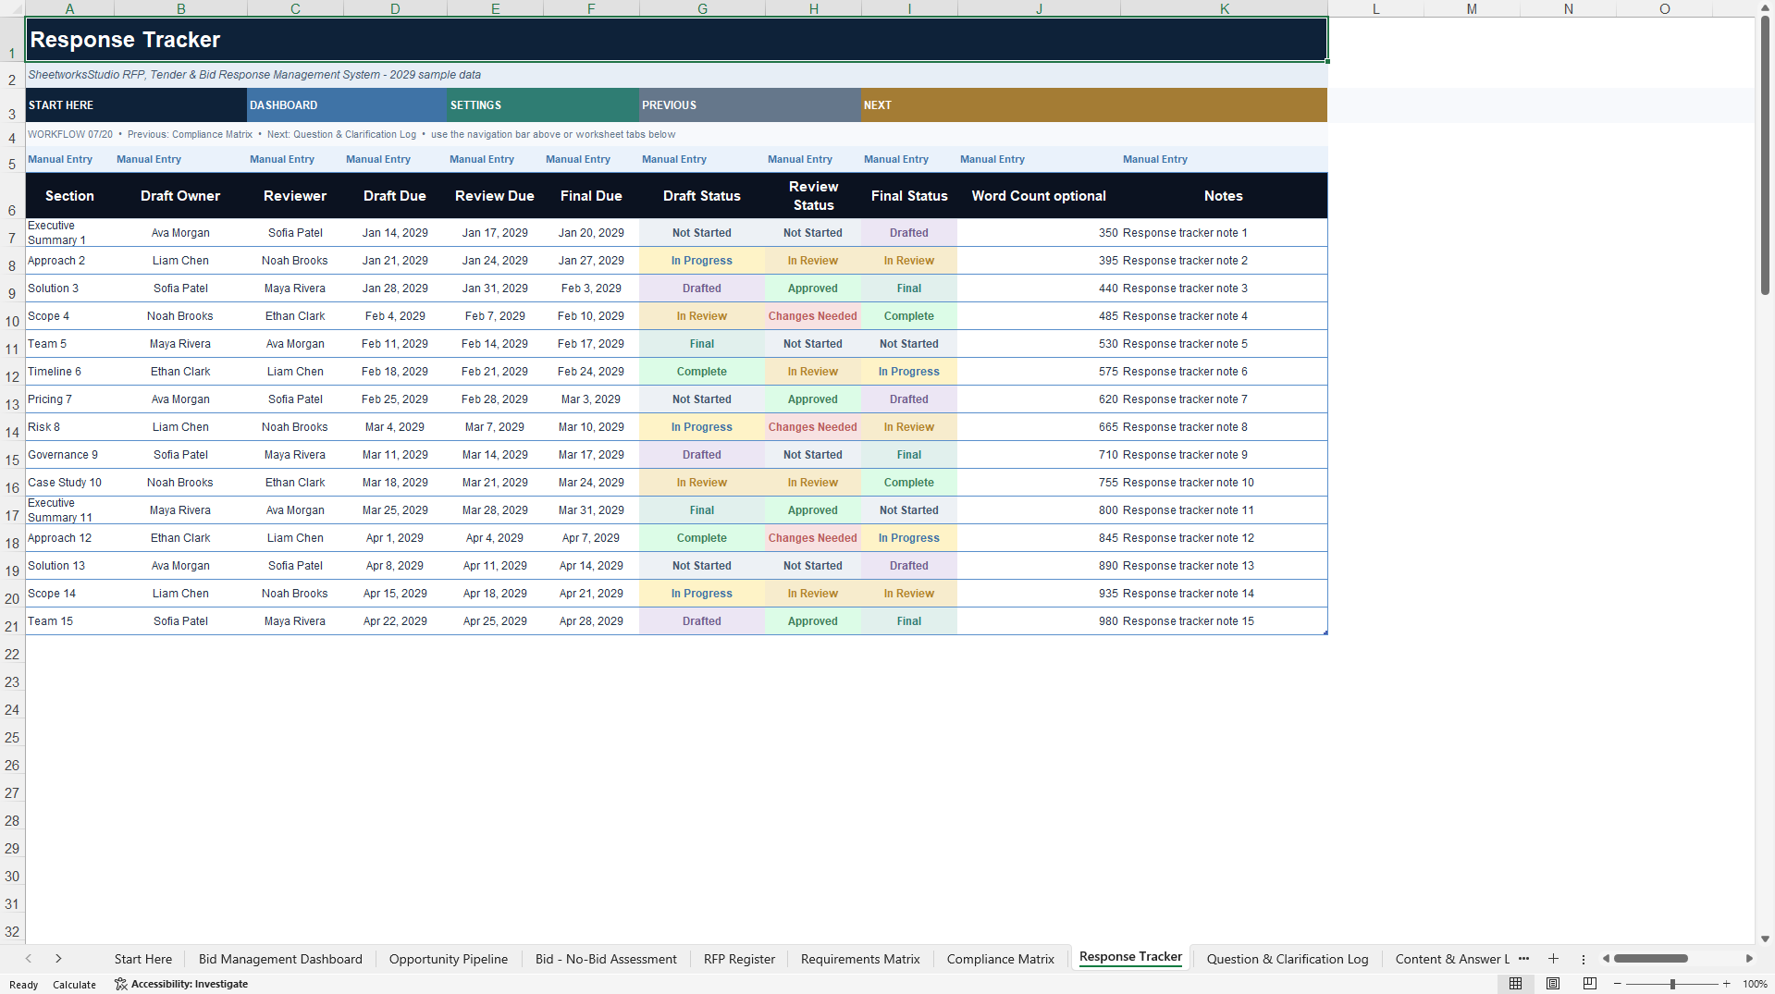Switch to Page Layout view icon
Viewport: 1775px width, 994px height.
(1553, 984)
